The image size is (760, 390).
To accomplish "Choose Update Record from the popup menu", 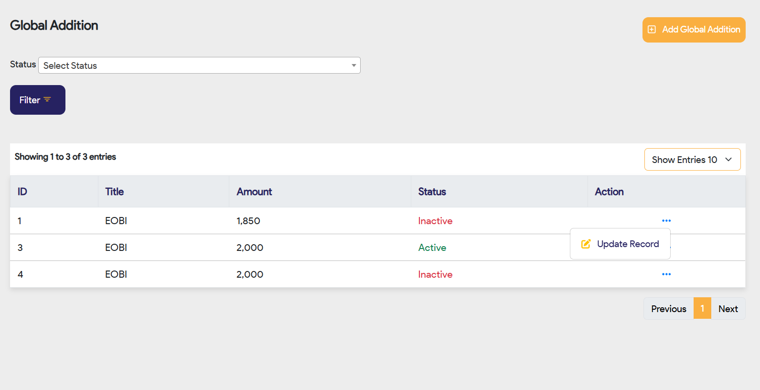I will pyautogui.click(x=628, y=244).
